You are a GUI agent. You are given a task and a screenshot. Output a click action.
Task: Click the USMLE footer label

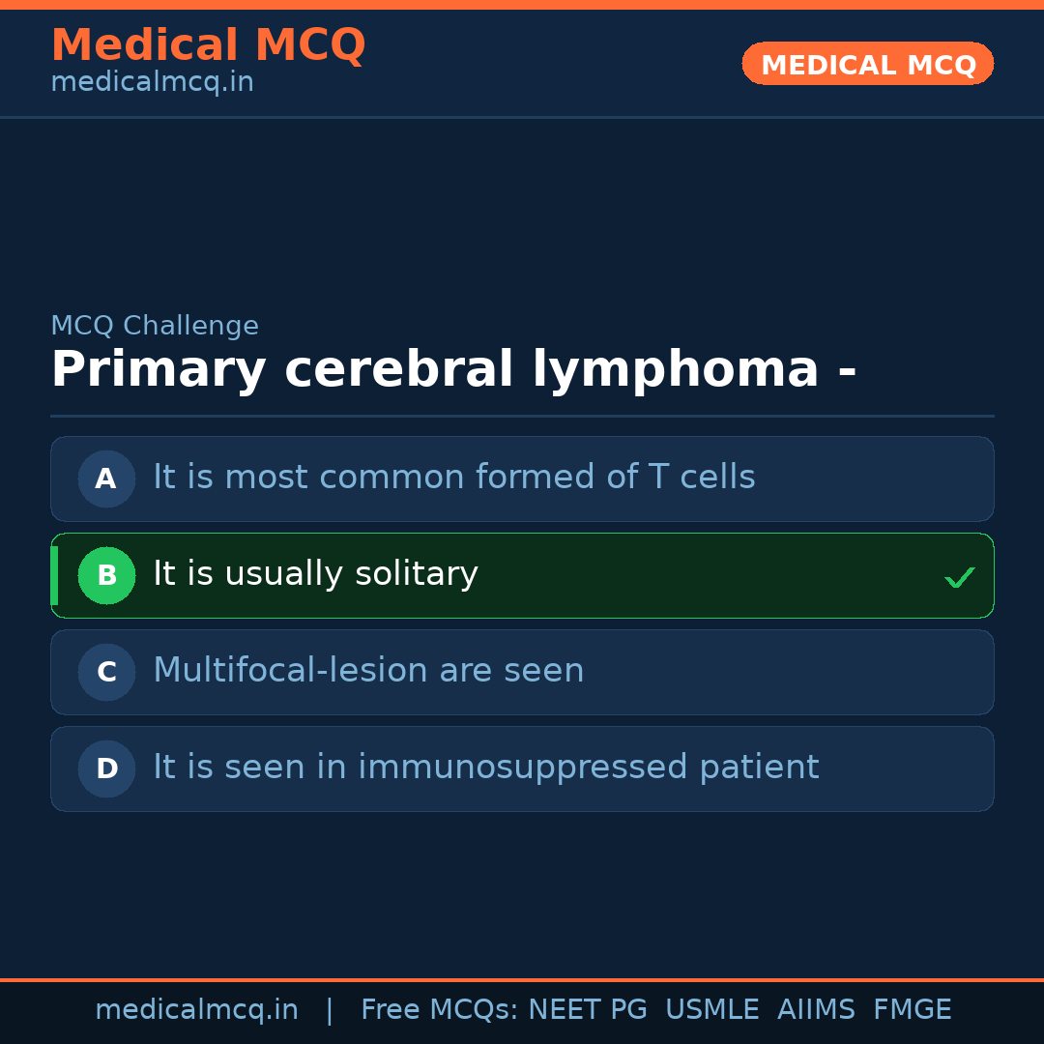click(711, 1010)
